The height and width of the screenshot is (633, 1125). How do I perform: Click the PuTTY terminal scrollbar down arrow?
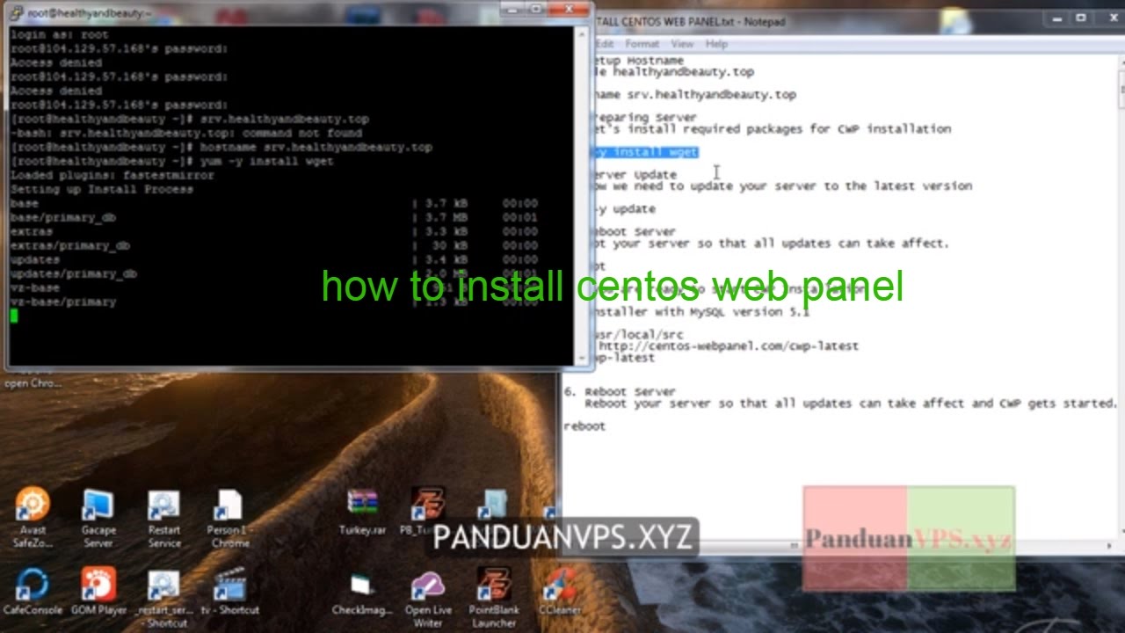tap(580, 357)
